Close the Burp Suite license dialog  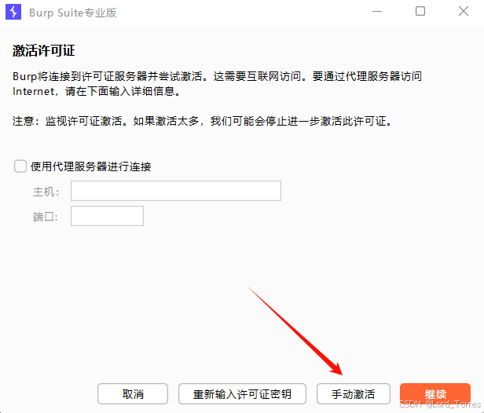[464, 12]
